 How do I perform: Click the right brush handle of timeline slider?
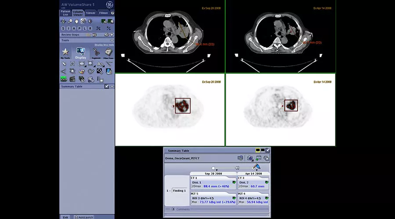(x=257, y=166)
